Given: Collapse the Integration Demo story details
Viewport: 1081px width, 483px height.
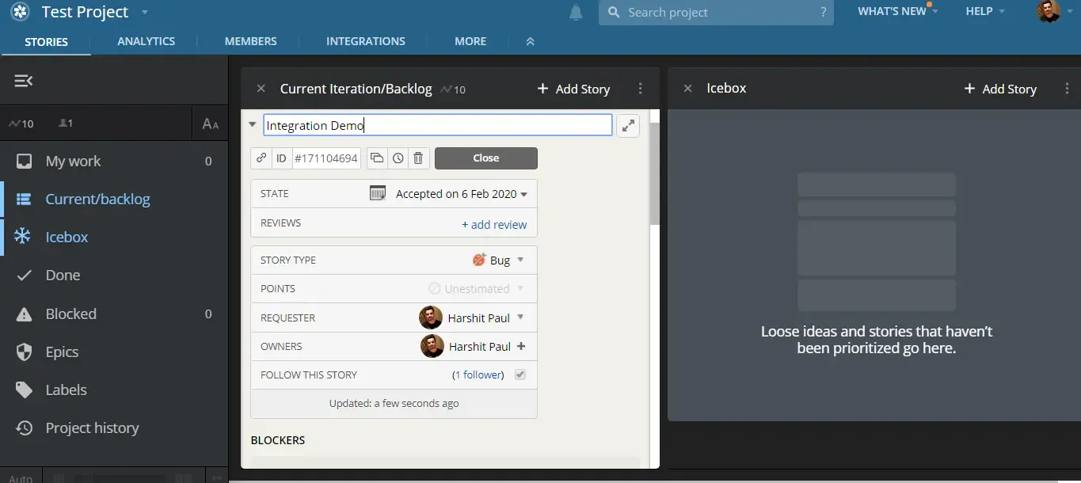Looking at the screenshot, I should pyautogui.click(x=252, y=124).
